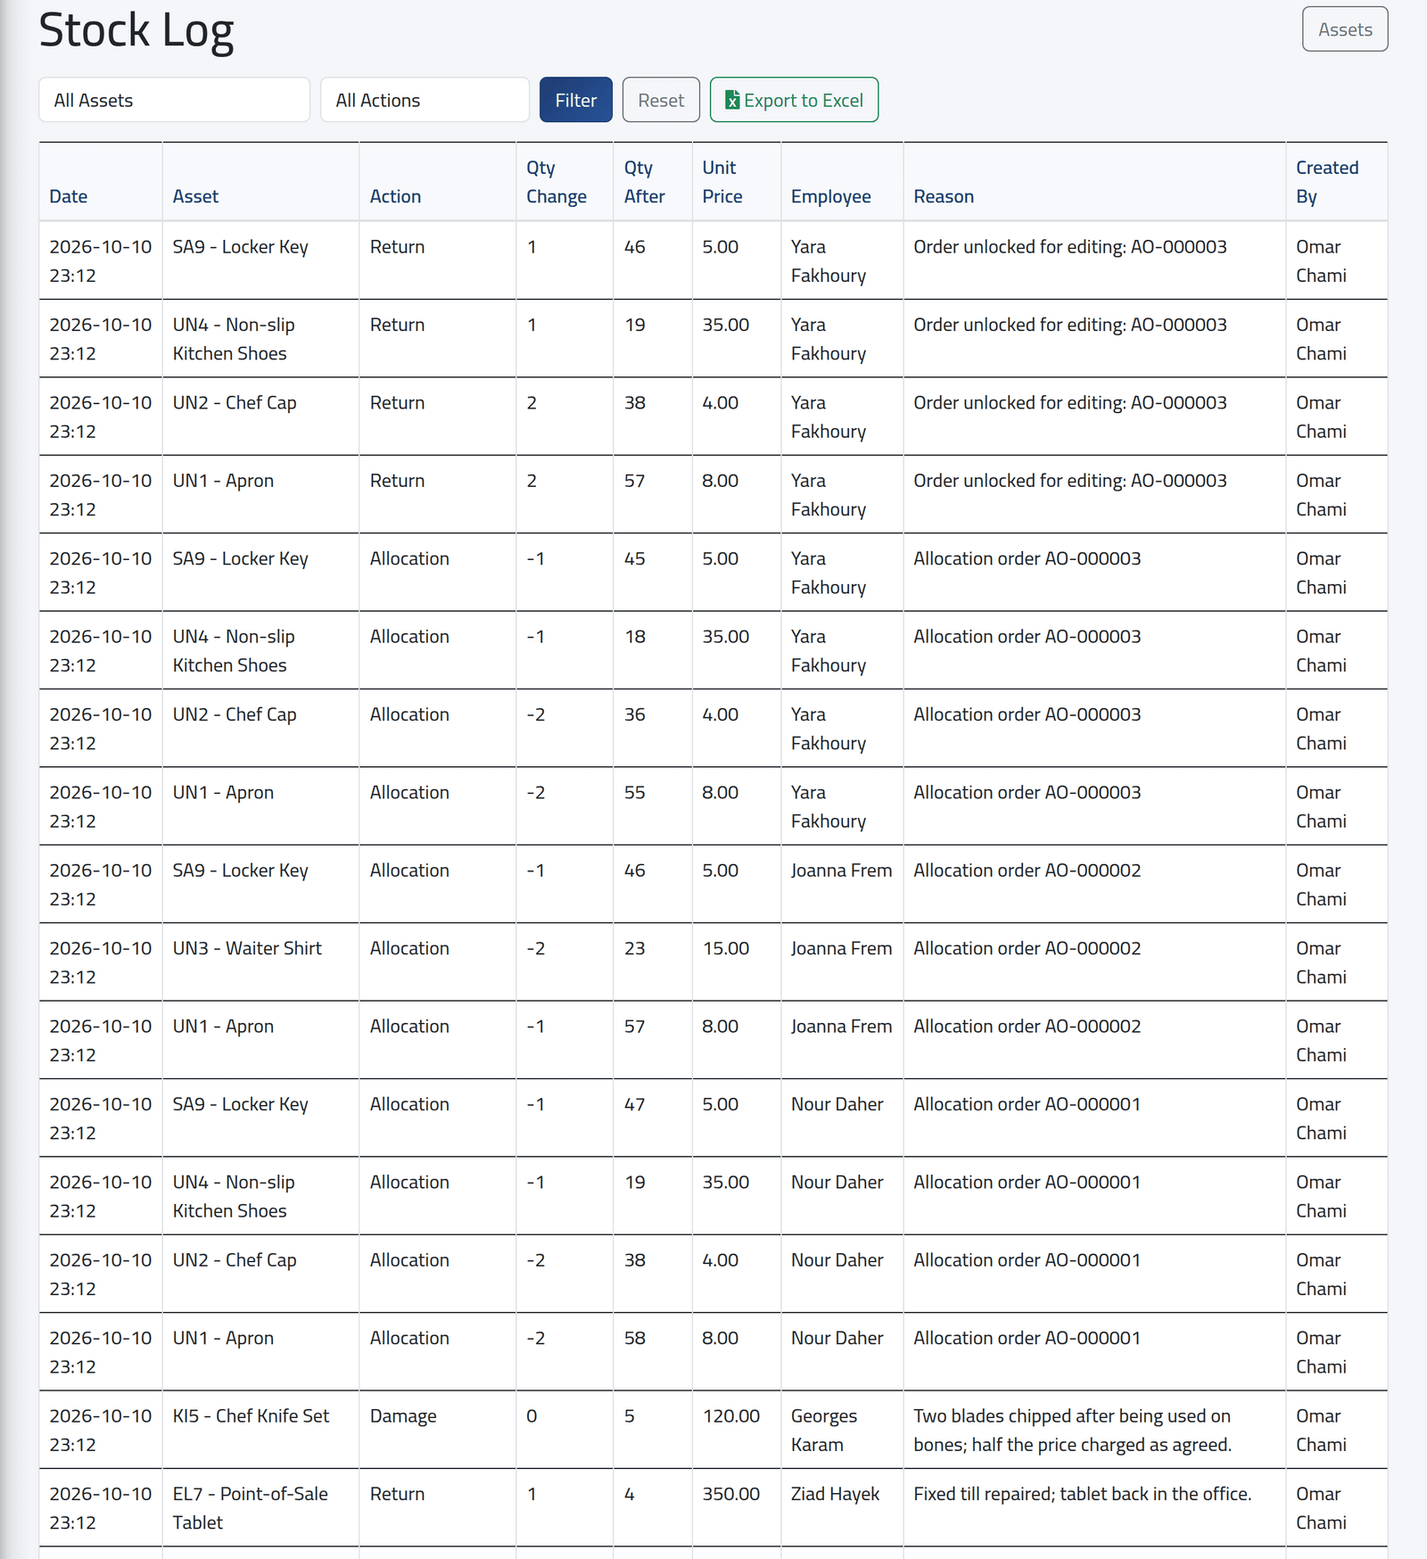The width and height of the screenshot is (1427, 1559).
Task: Click the KI5 - Chef Knife Set cell
Action: click(260, 1429)
